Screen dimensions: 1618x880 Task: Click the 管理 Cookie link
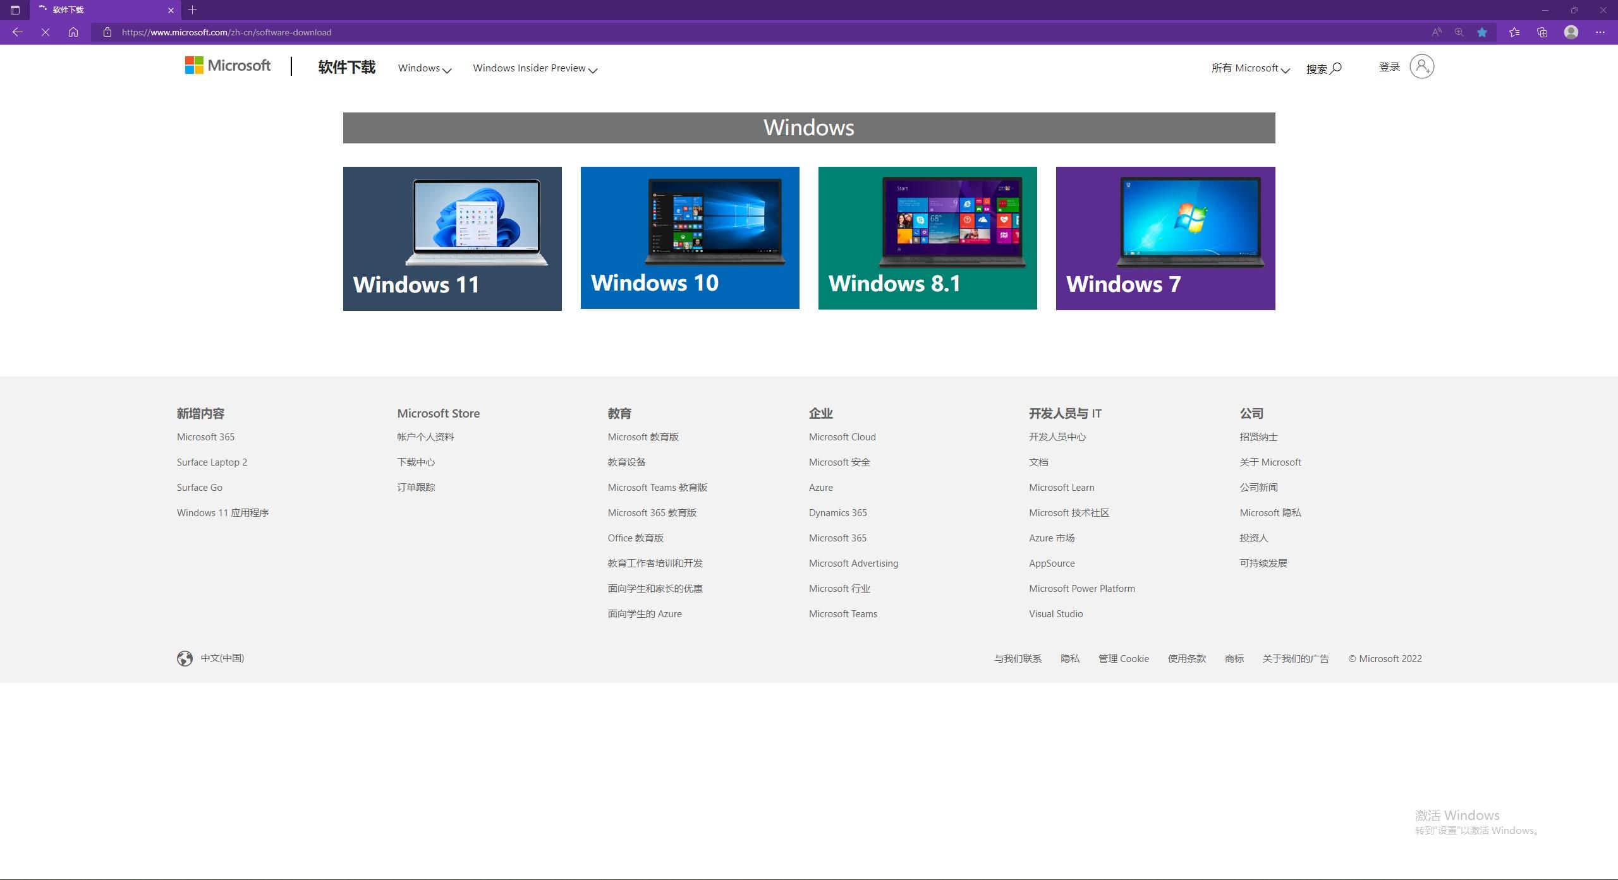(x=1123, y=659)
